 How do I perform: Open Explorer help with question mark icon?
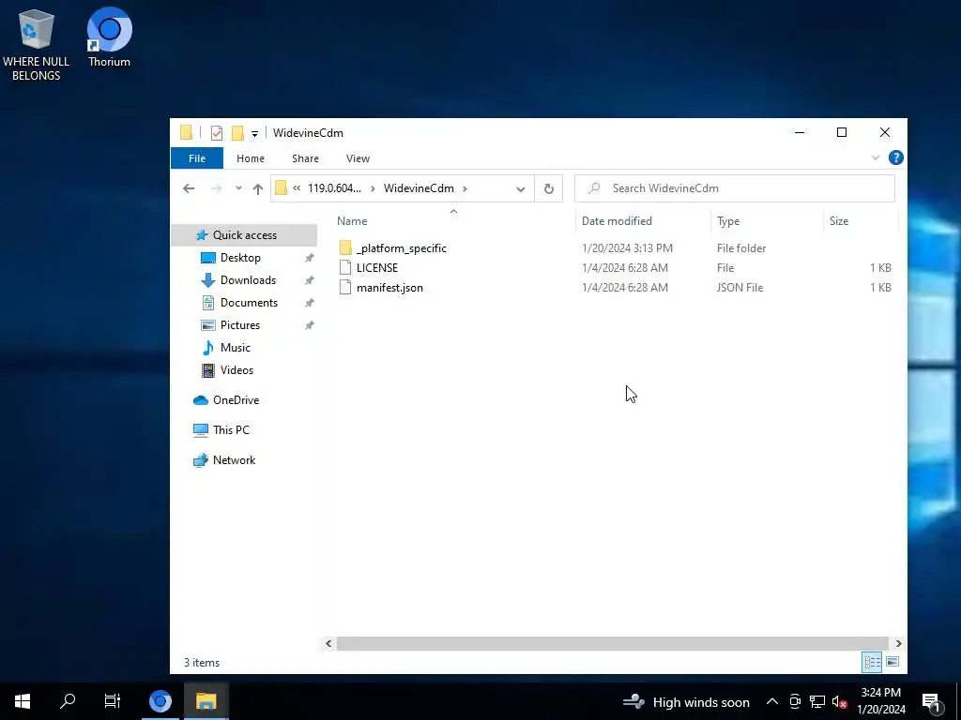pyautogui.click(x=895, y=157)
